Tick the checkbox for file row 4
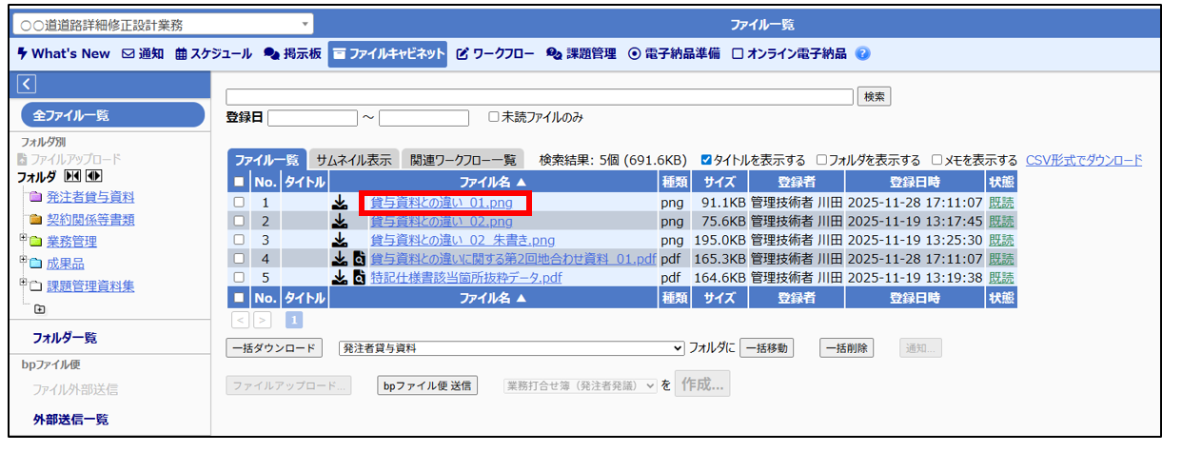The image size is (1182, 452). [239, 259]
